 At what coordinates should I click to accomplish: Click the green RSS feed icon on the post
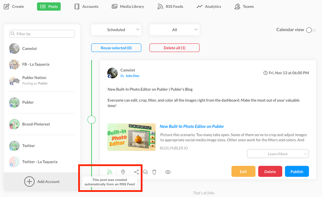[110, 172]
